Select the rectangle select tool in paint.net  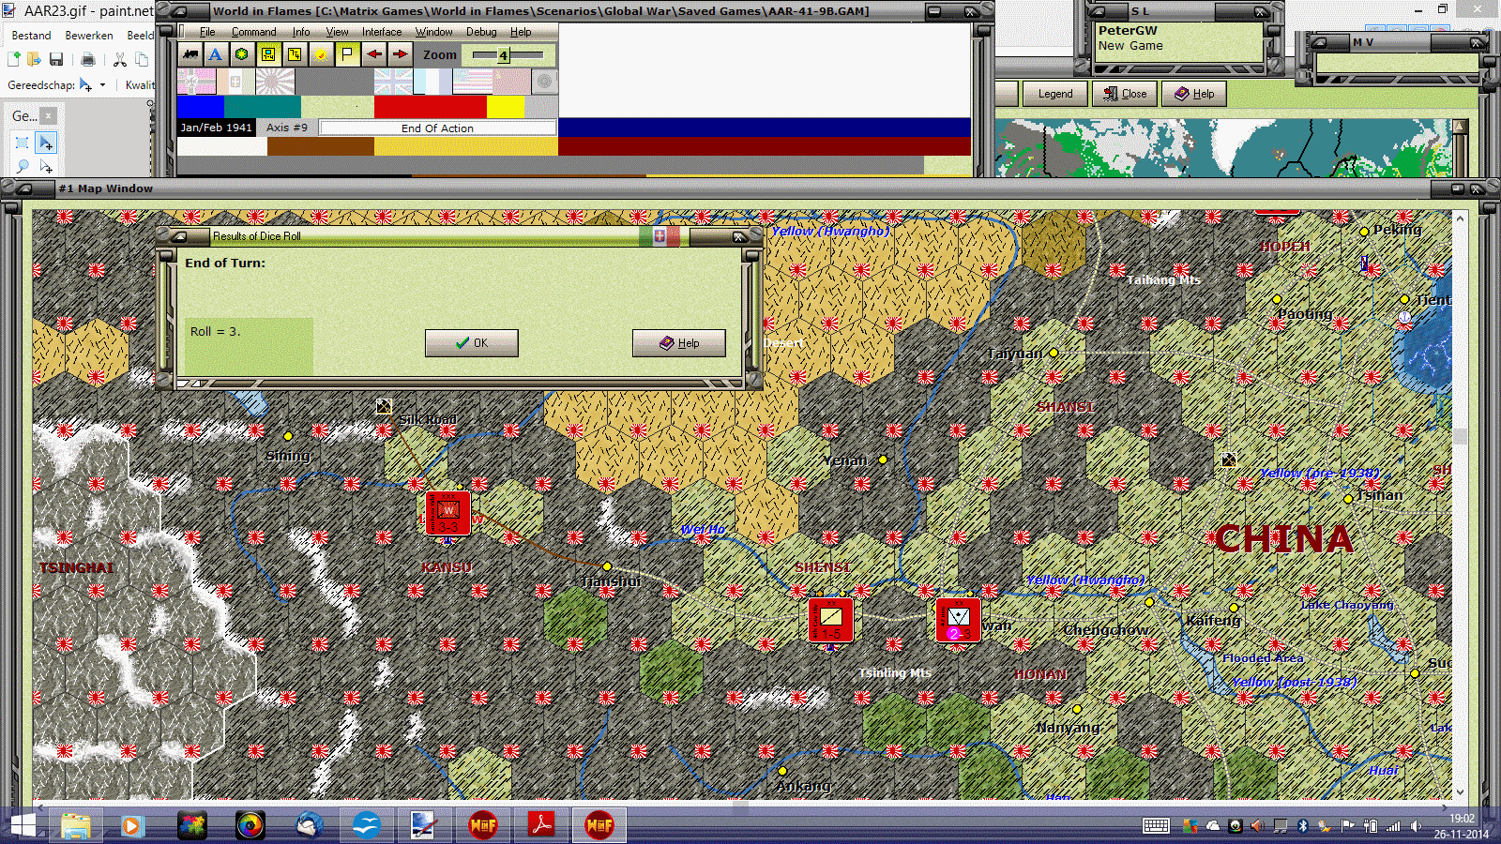point(23,143)
